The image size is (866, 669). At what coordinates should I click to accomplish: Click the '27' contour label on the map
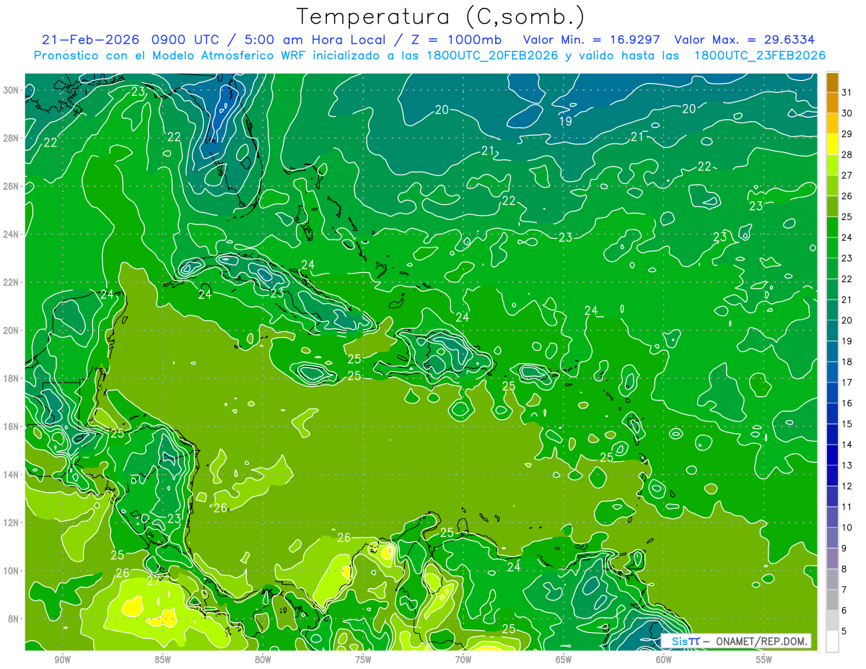click(153, 580)
